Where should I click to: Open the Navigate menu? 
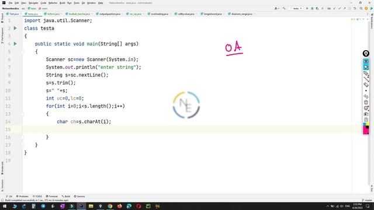33,3
